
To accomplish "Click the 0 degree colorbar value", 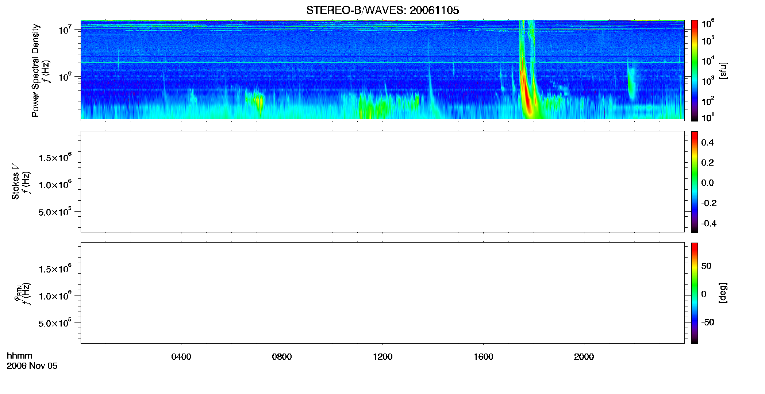I will (704, 294).
